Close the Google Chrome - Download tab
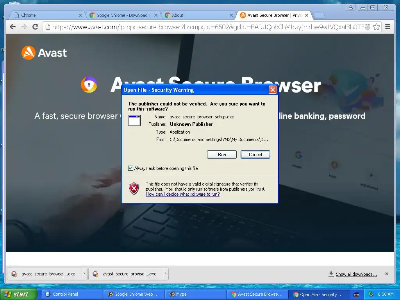This screenshot has height=300, width=400. [156, 15]
